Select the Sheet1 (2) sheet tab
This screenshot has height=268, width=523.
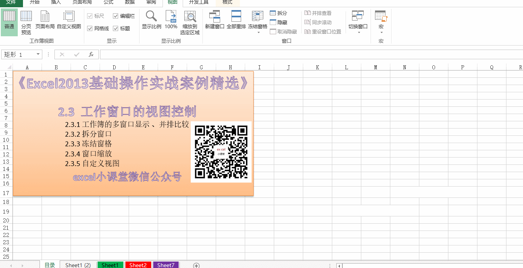coord(78,265)
